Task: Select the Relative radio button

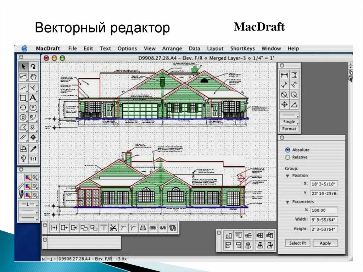Action: (287, 157)
